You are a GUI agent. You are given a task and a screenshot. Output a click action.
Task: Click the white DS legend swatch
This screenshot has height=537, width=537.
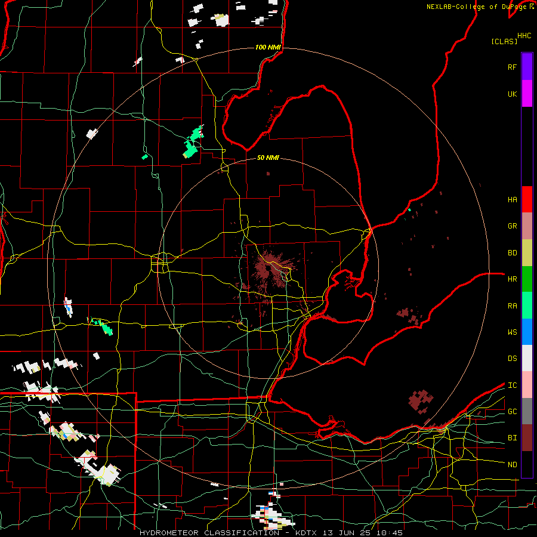click(527, 358)
